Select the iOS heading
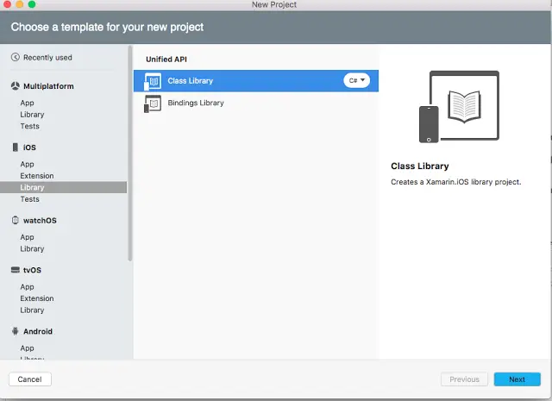This screenshot has height=401, width=552. coord(29,147)
